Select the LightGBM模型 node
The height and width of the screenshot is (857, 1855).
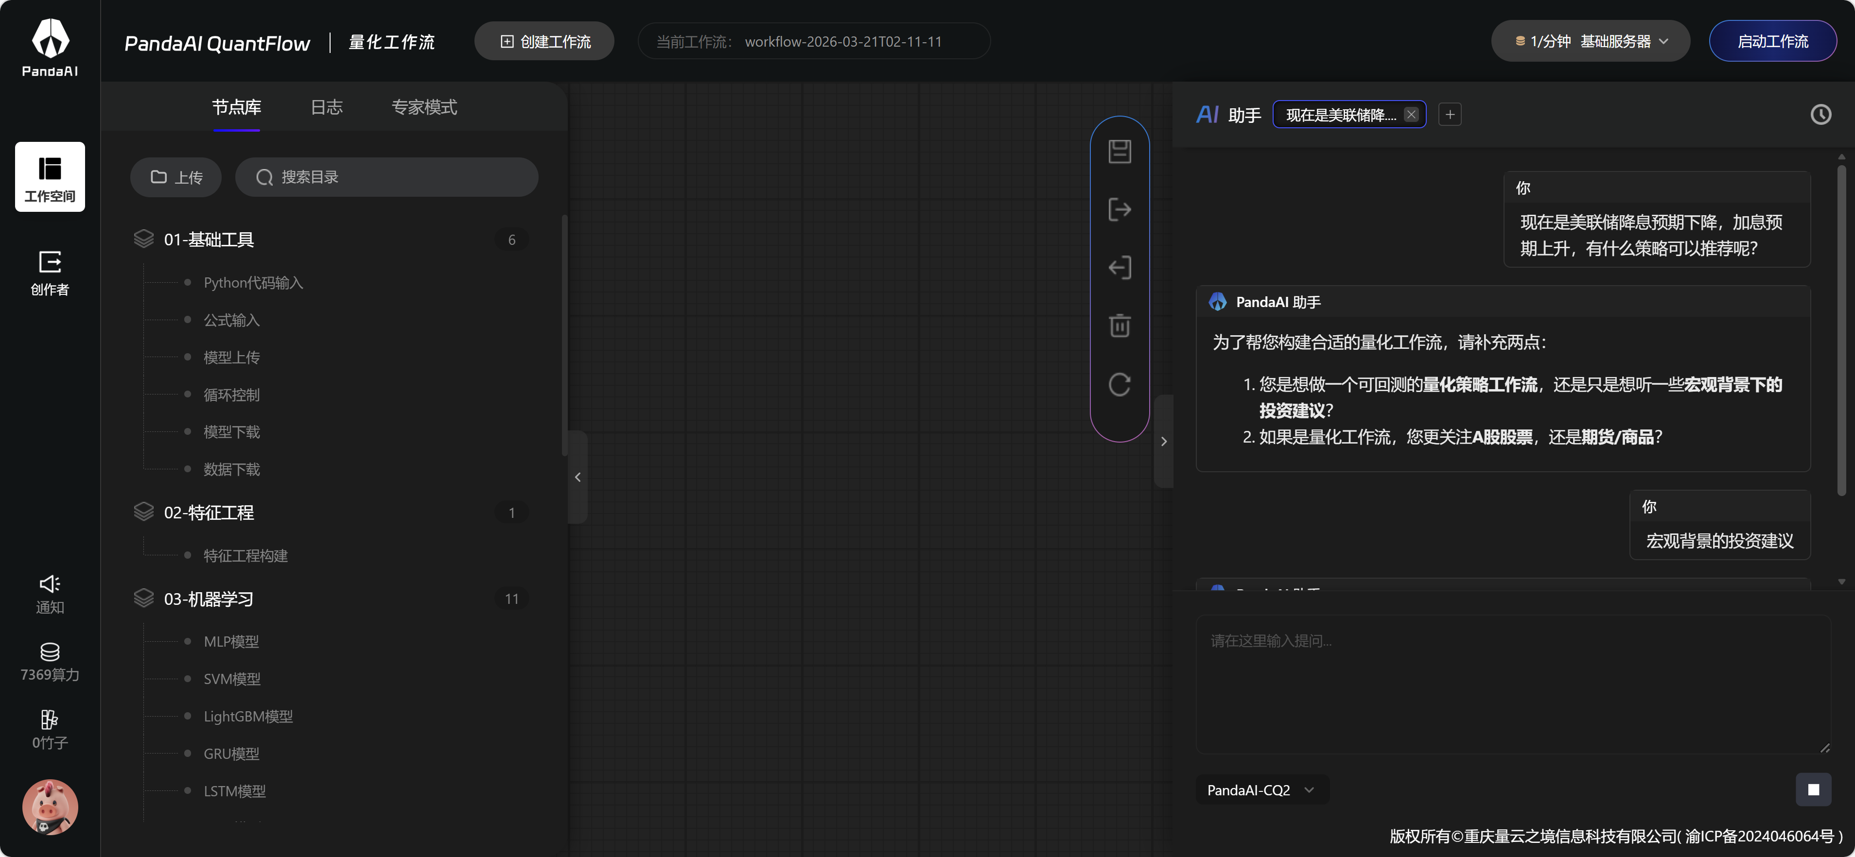(x=248, y=716)
